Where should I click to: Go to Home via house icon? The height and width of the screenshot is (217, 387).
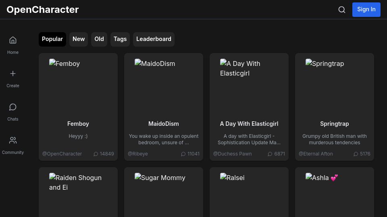[13, 40]
